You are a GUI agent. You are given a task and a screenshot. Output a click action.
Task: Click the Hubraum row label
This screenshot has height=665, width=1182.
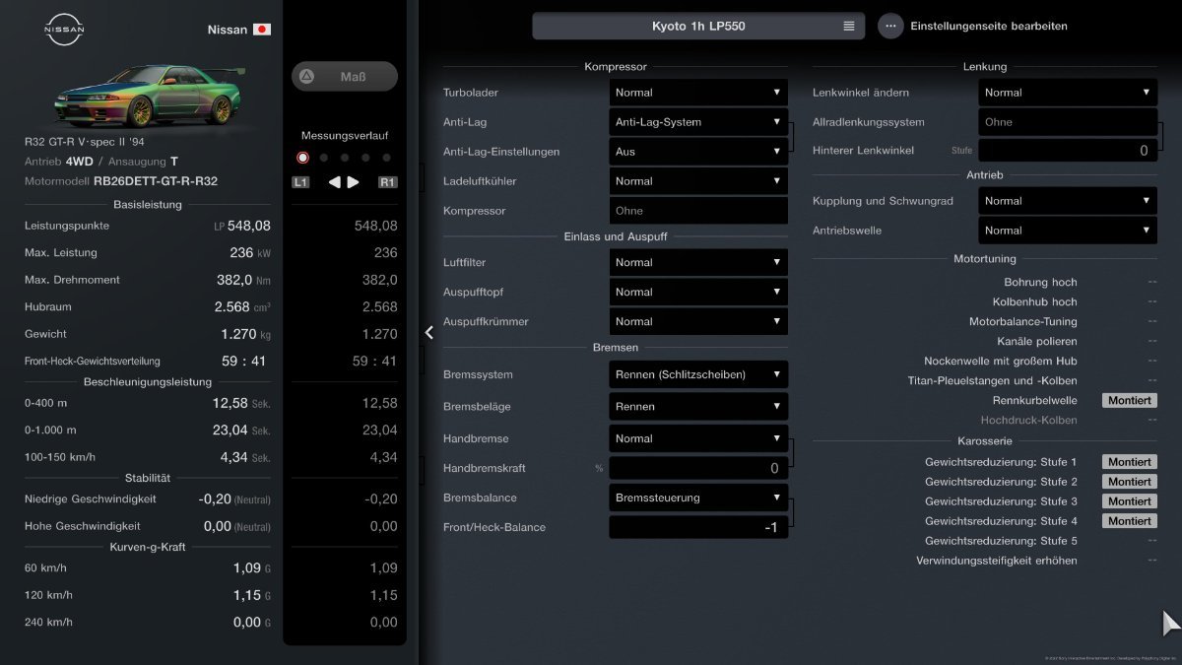click(48, 307)
